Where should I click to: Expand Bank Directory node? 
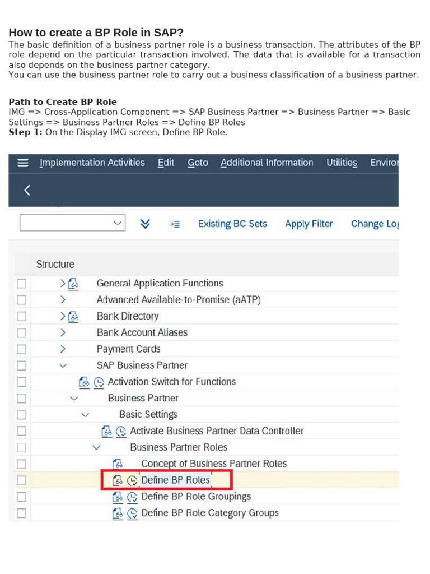tap(63, 316)
